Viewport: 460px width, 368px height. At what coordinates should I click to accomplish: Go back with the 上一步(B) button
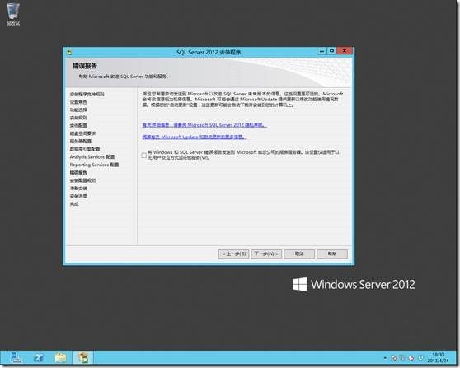click(x=233, y=254)
